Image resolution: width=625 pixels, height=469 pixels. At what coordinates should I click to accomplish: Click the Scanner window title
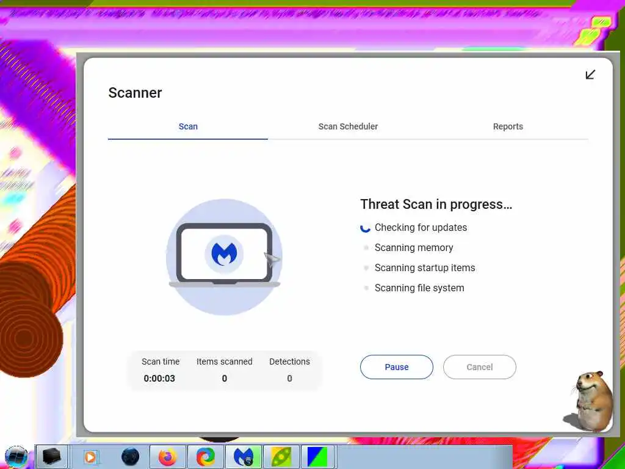click(x=135, y=93)
